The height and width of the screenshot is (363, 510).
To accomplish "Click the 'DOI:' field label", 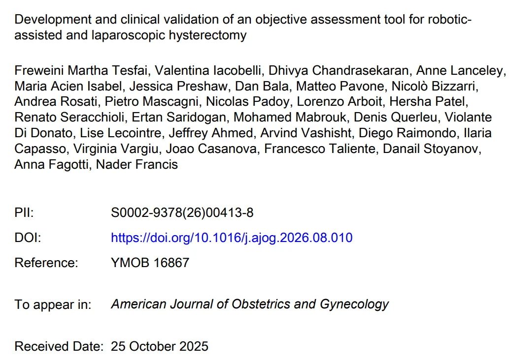I will point(28,238).
